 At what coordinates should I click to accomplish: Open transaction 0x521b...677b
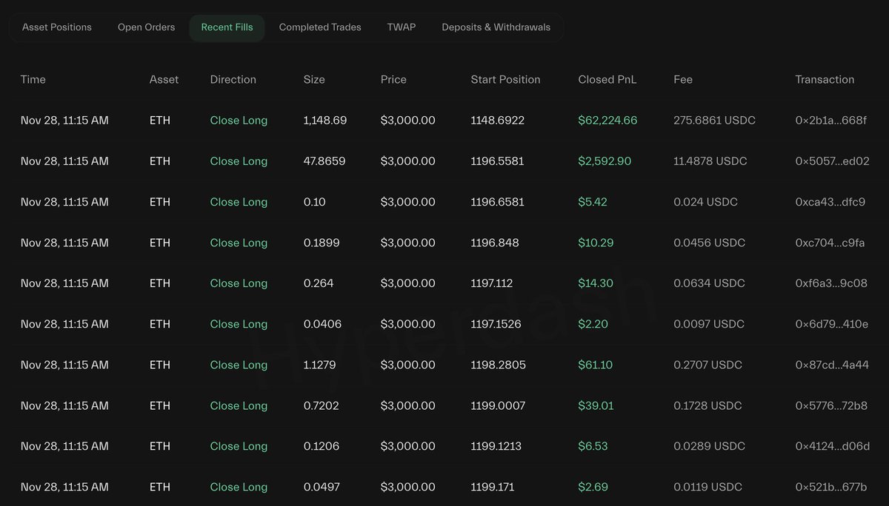(830, 487)
